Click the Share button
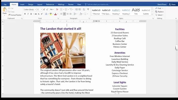The width and height of the screenshot is (178, 100). point(172,4)
